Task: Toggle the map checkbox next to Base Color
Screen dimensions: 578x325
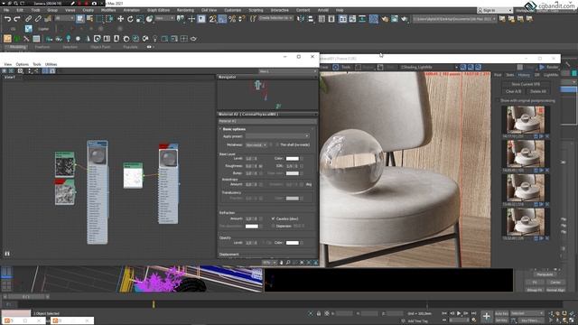Action: coord(302,159)
